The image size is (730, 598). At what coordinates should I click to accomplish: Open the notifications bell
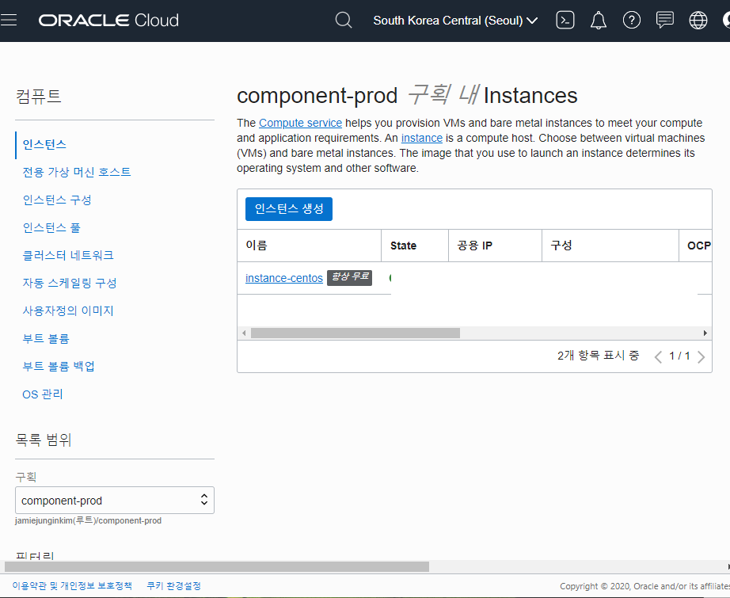pyautogui.click(x=599, y=20)
